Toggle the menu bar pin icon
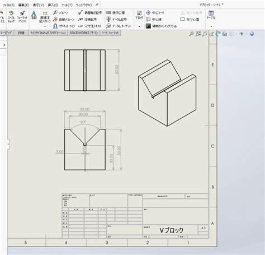265x255 pixels. [x=97, y=5]
